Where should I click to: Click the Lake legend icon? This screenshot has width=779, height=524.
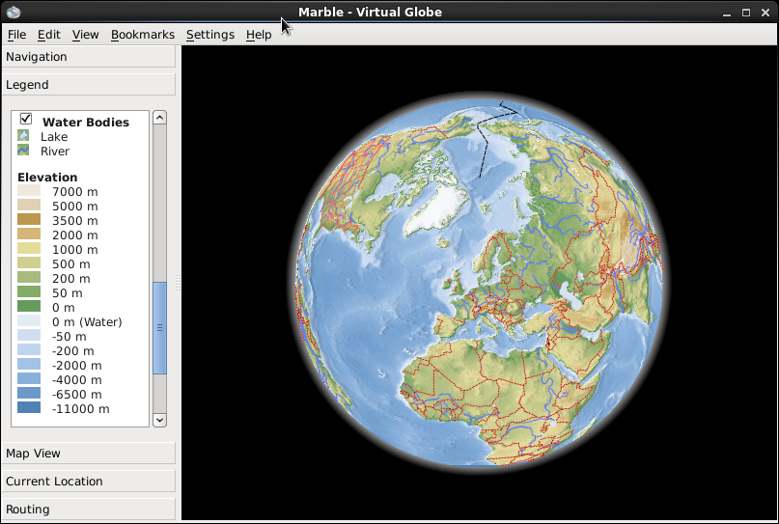23,137
